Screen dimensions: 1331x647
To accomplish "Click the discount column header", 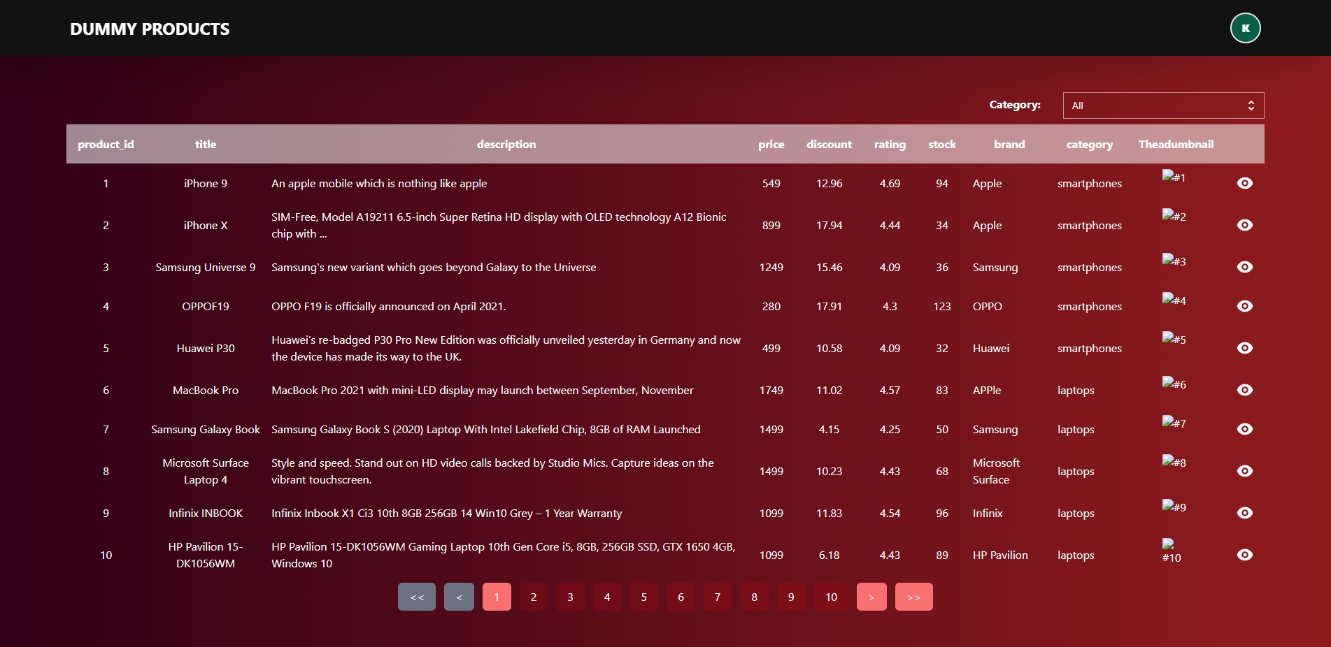I will click(830, 144).
